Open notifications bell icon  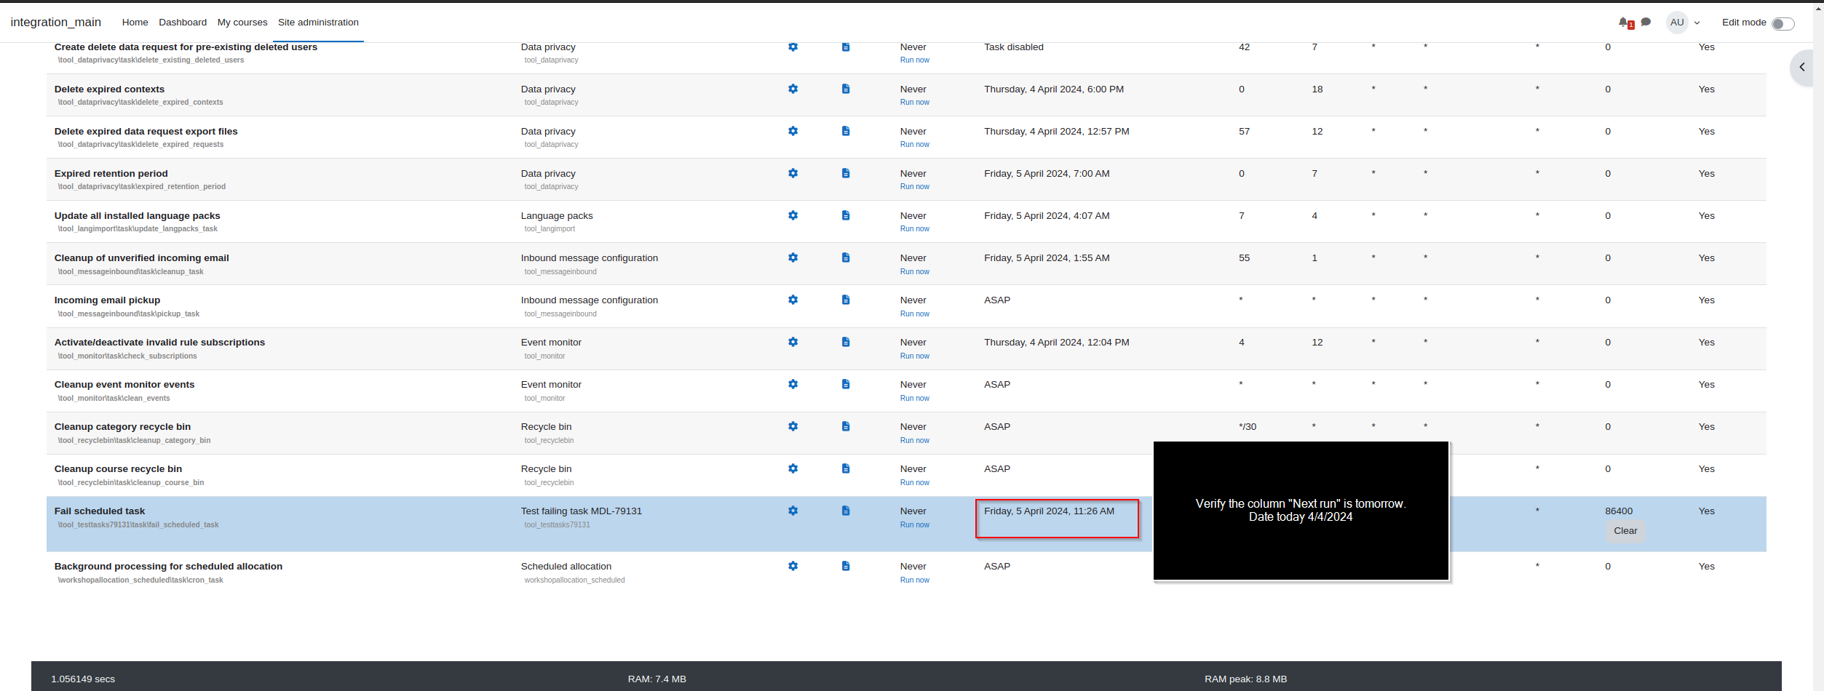point(1623,23)
